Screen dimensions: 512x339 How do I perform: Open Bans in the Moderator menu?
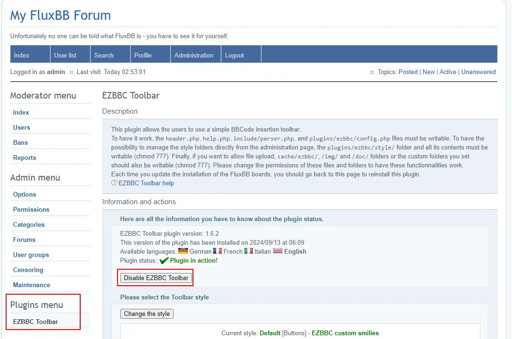click(20, 142)
